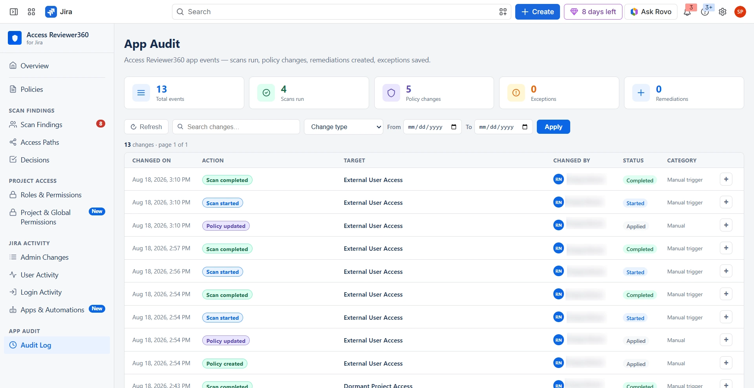Click the Remediations plus icon
Image resolution: width=754 pixels, height=388 pixels.
(x=641, y=93)
